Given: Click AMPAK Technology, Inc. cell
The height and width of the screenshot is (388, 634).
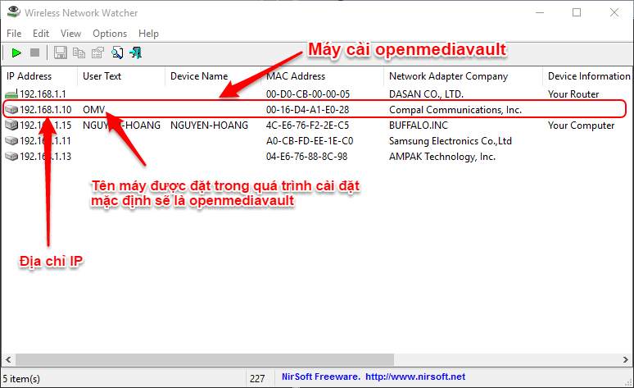Looking at the screenshot, I should (x=442, y=157).
